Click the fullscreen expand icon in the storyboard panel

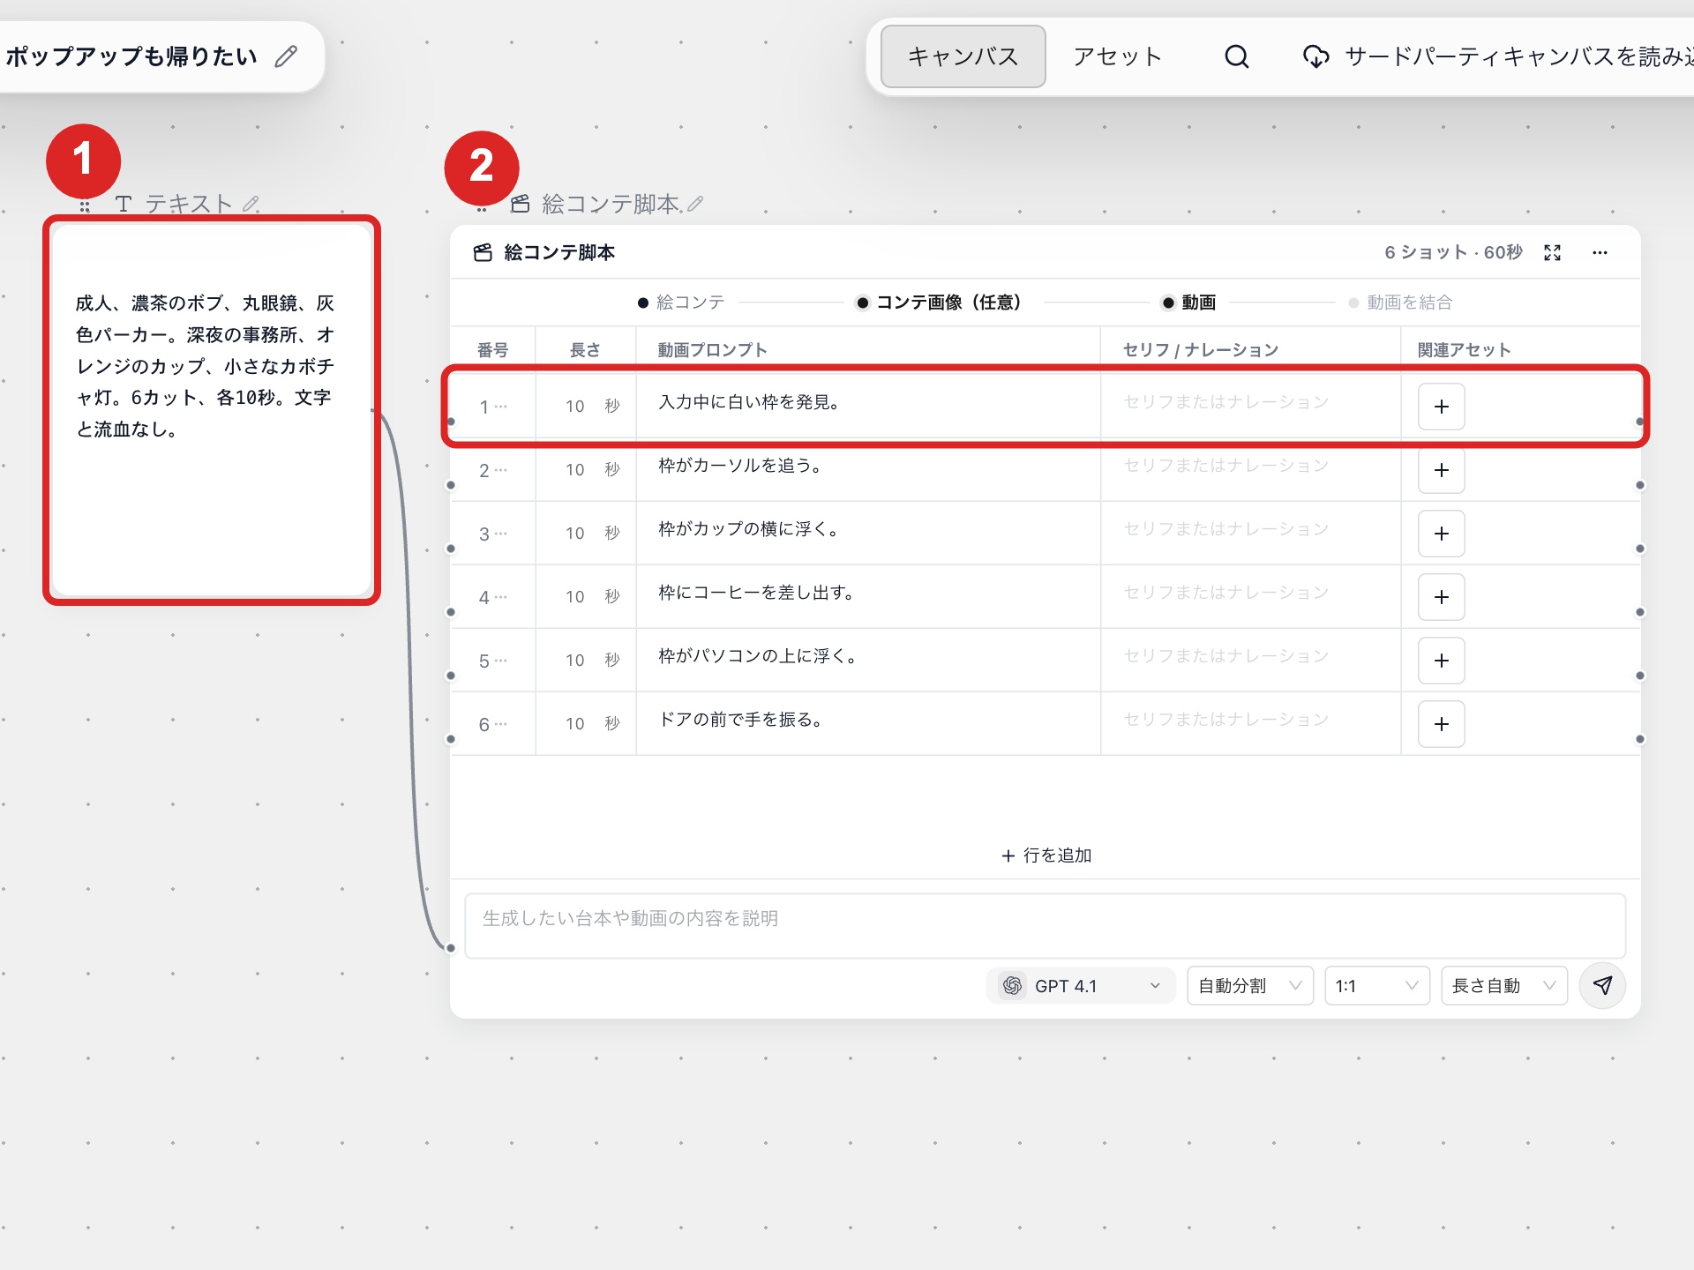coord(1553,253)
